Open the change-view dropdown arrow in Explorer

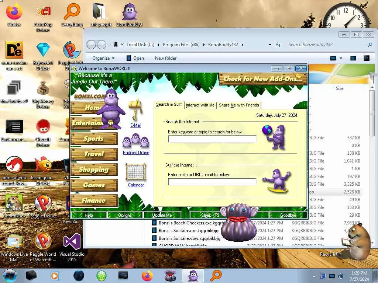[341, 58]
